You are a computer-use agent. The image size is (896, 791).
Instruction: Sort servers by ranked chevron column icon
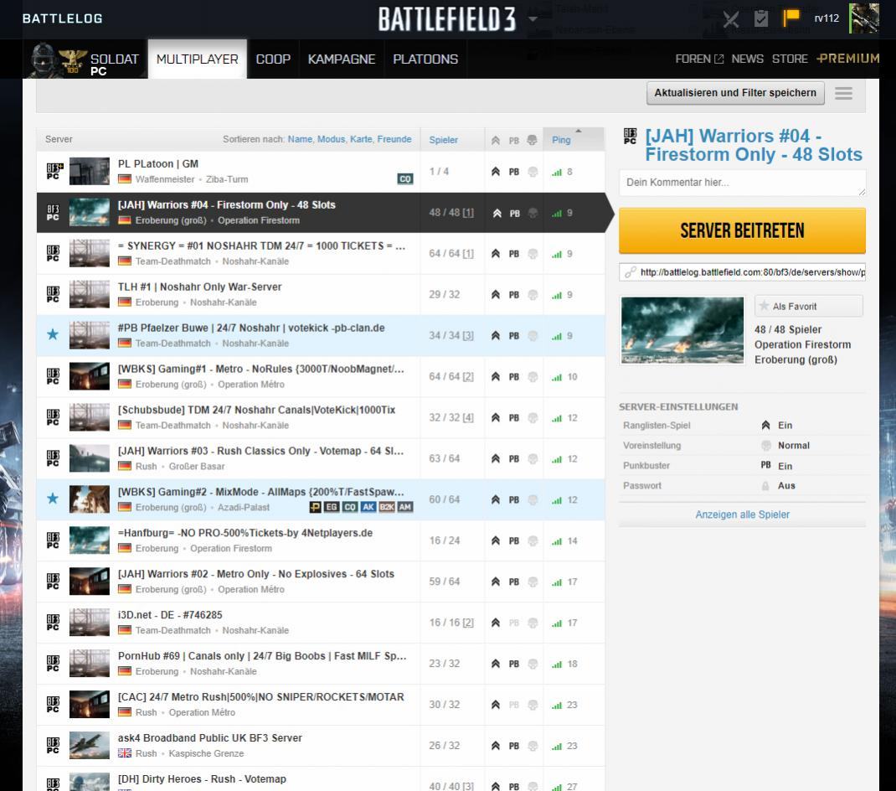point(496,140)
